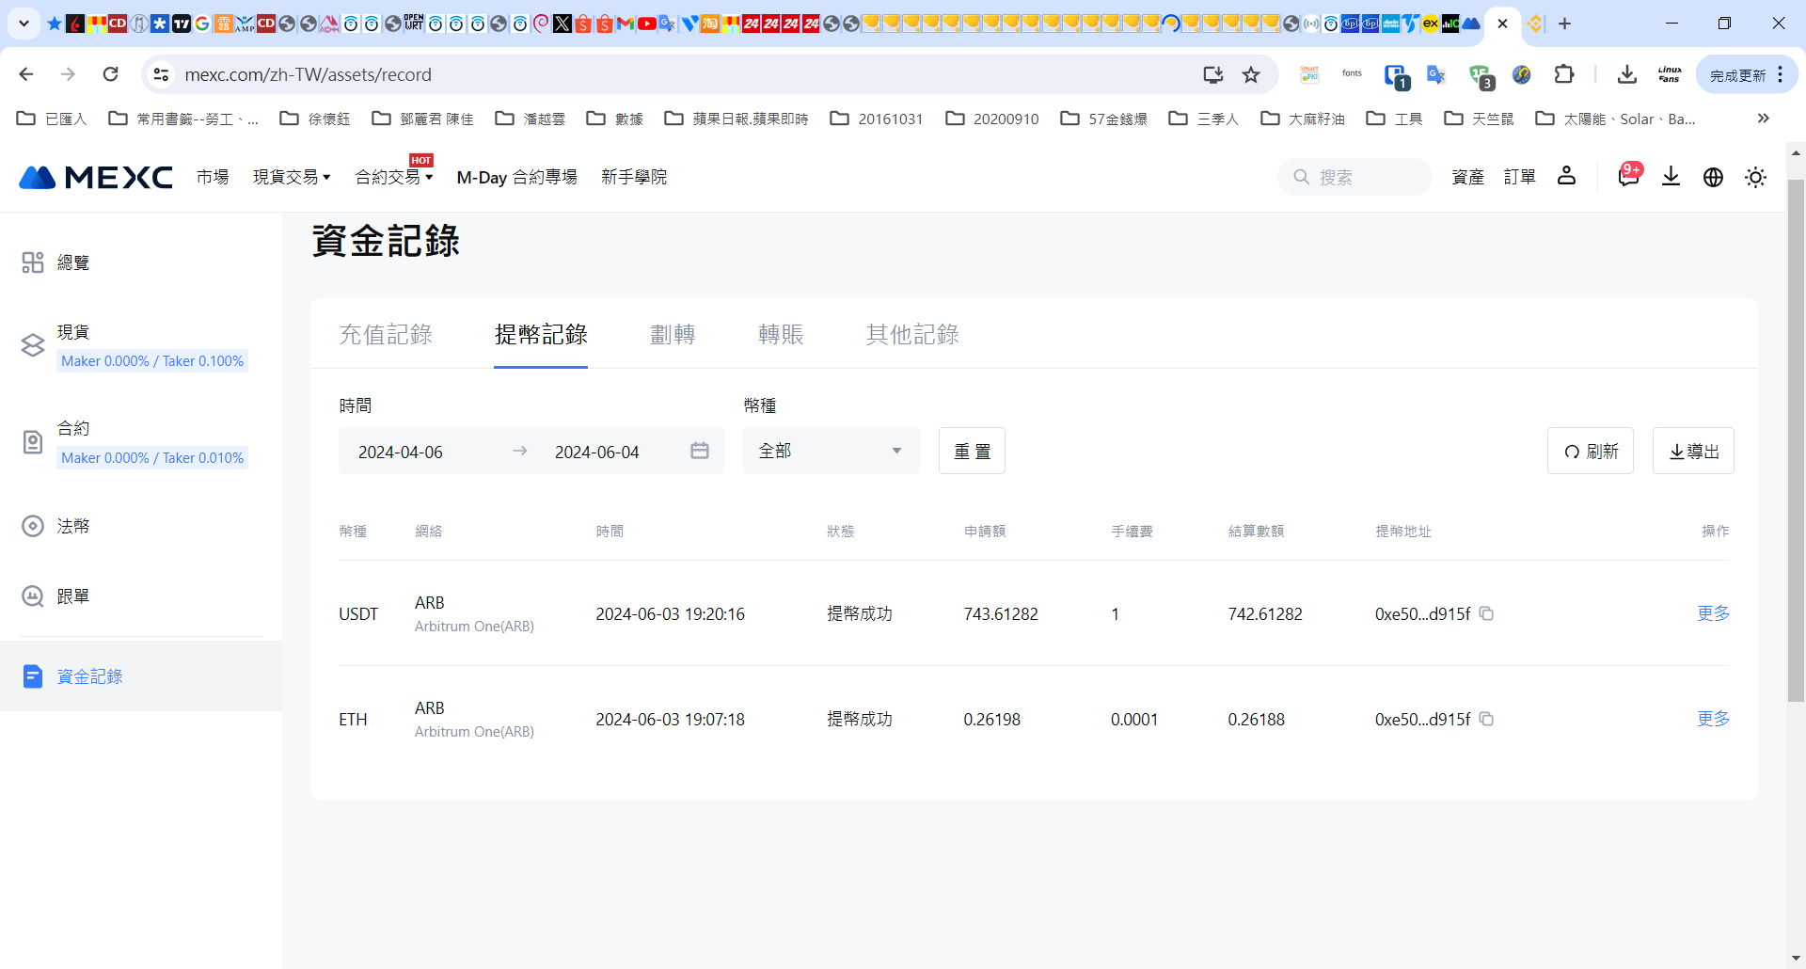This screenshot has height=969, width=1806.
Task: Click the 搜索 search box
Action: 1354,177
